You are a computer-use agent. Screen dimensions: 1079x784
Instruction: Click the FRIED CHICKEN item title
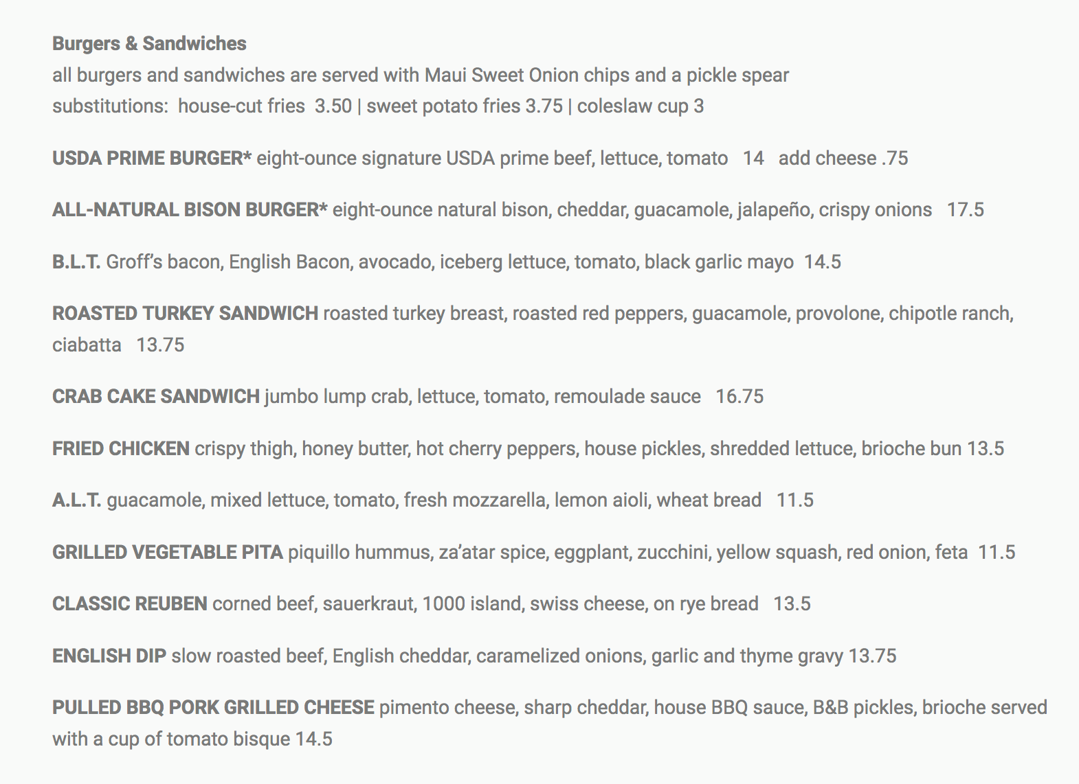tap(120, 449)
